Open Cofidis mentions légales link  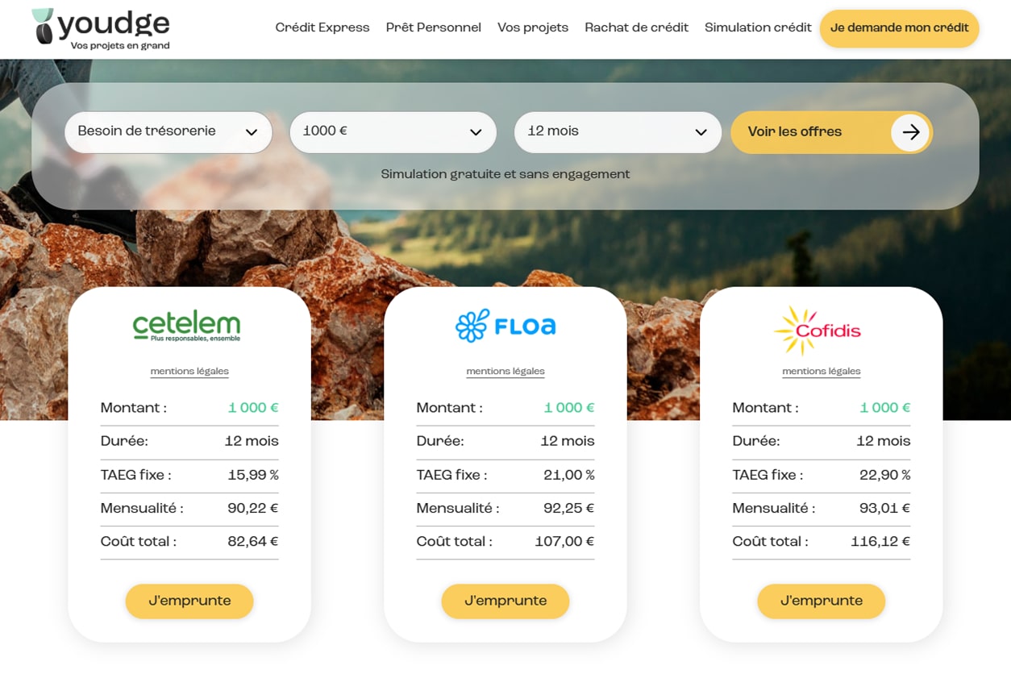tap(822, 372)
